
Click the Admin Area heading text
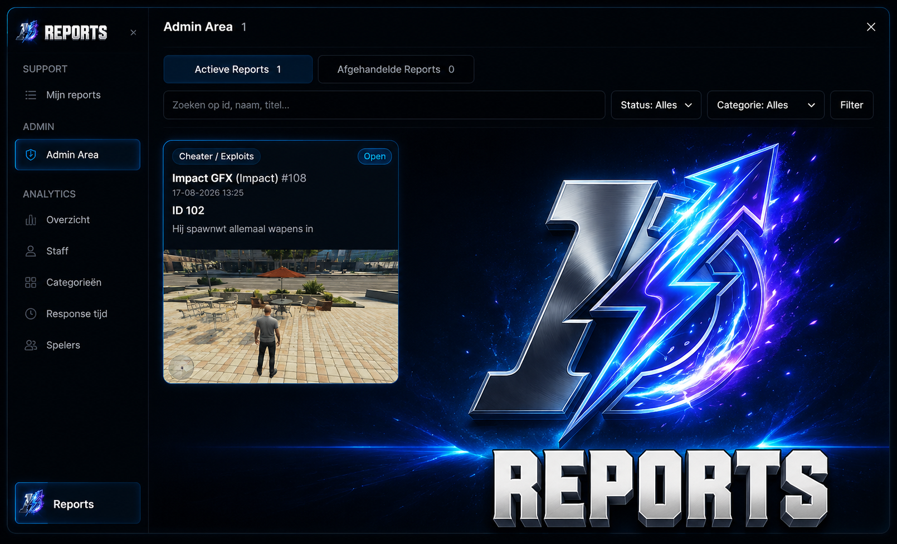198,27
